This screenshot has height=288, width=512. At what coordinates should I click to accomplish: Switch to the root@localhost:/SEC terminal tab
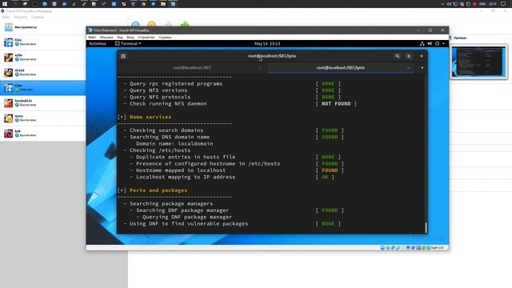(192, 68)
